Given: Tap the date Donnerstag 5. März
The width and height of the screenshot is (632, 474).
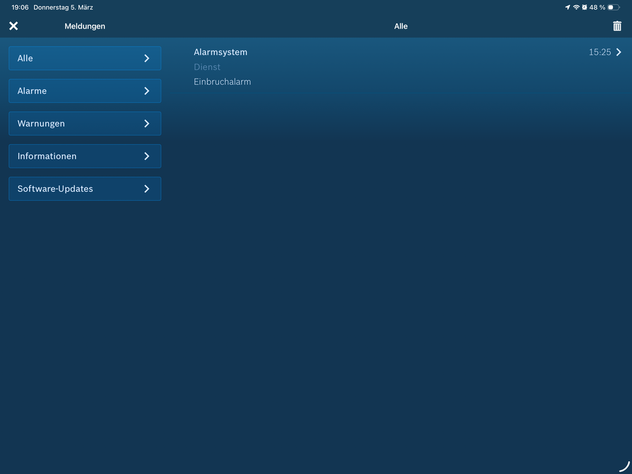Looking at the screenshot, I should click(x=63, y=7).
